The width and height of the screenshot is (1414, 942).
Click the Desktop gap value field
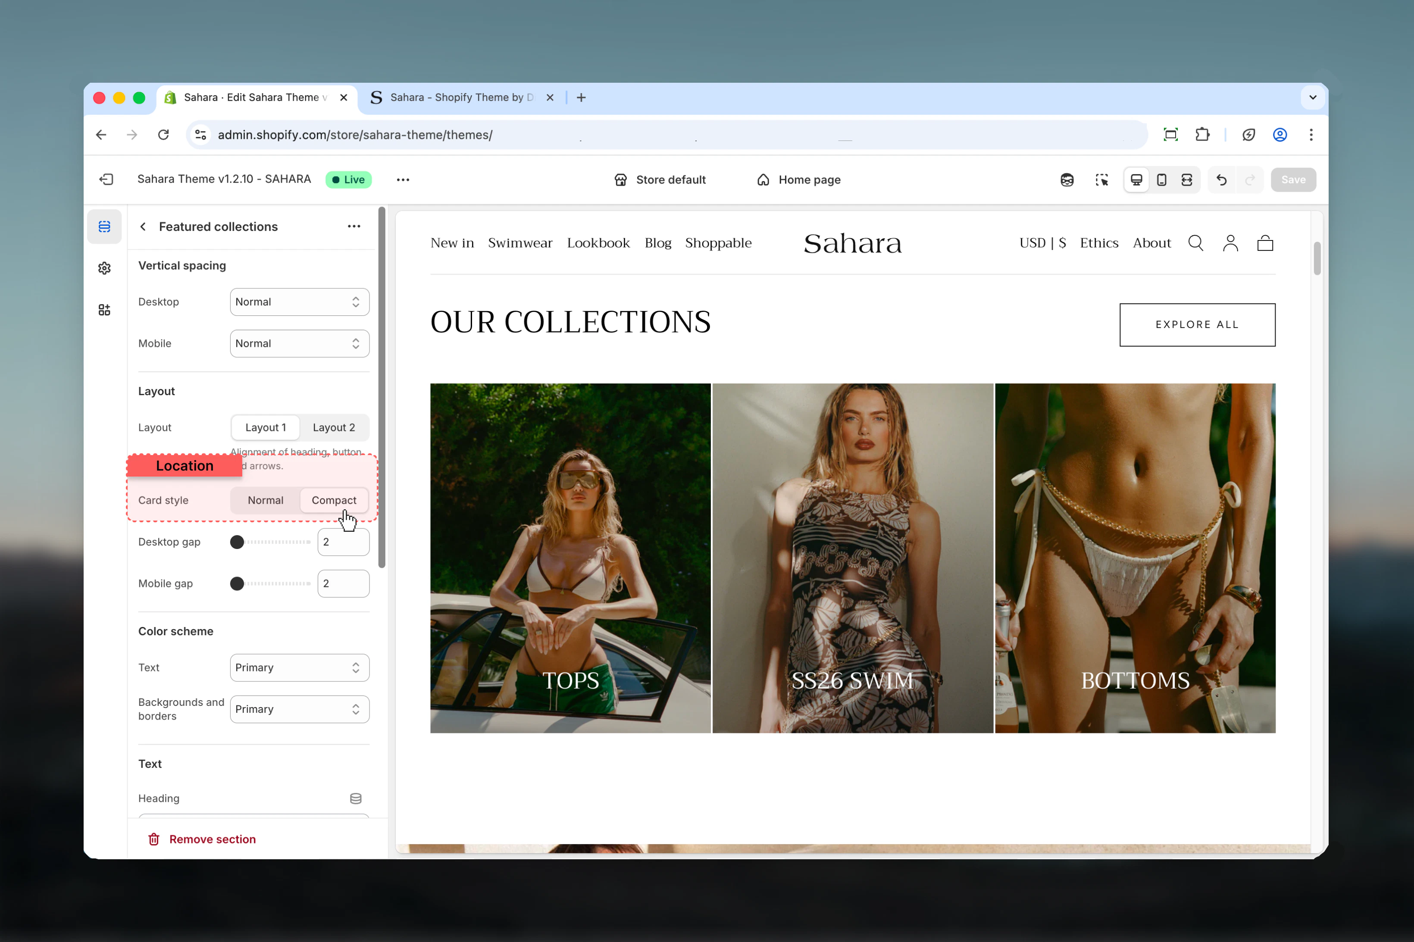[344, 542]
